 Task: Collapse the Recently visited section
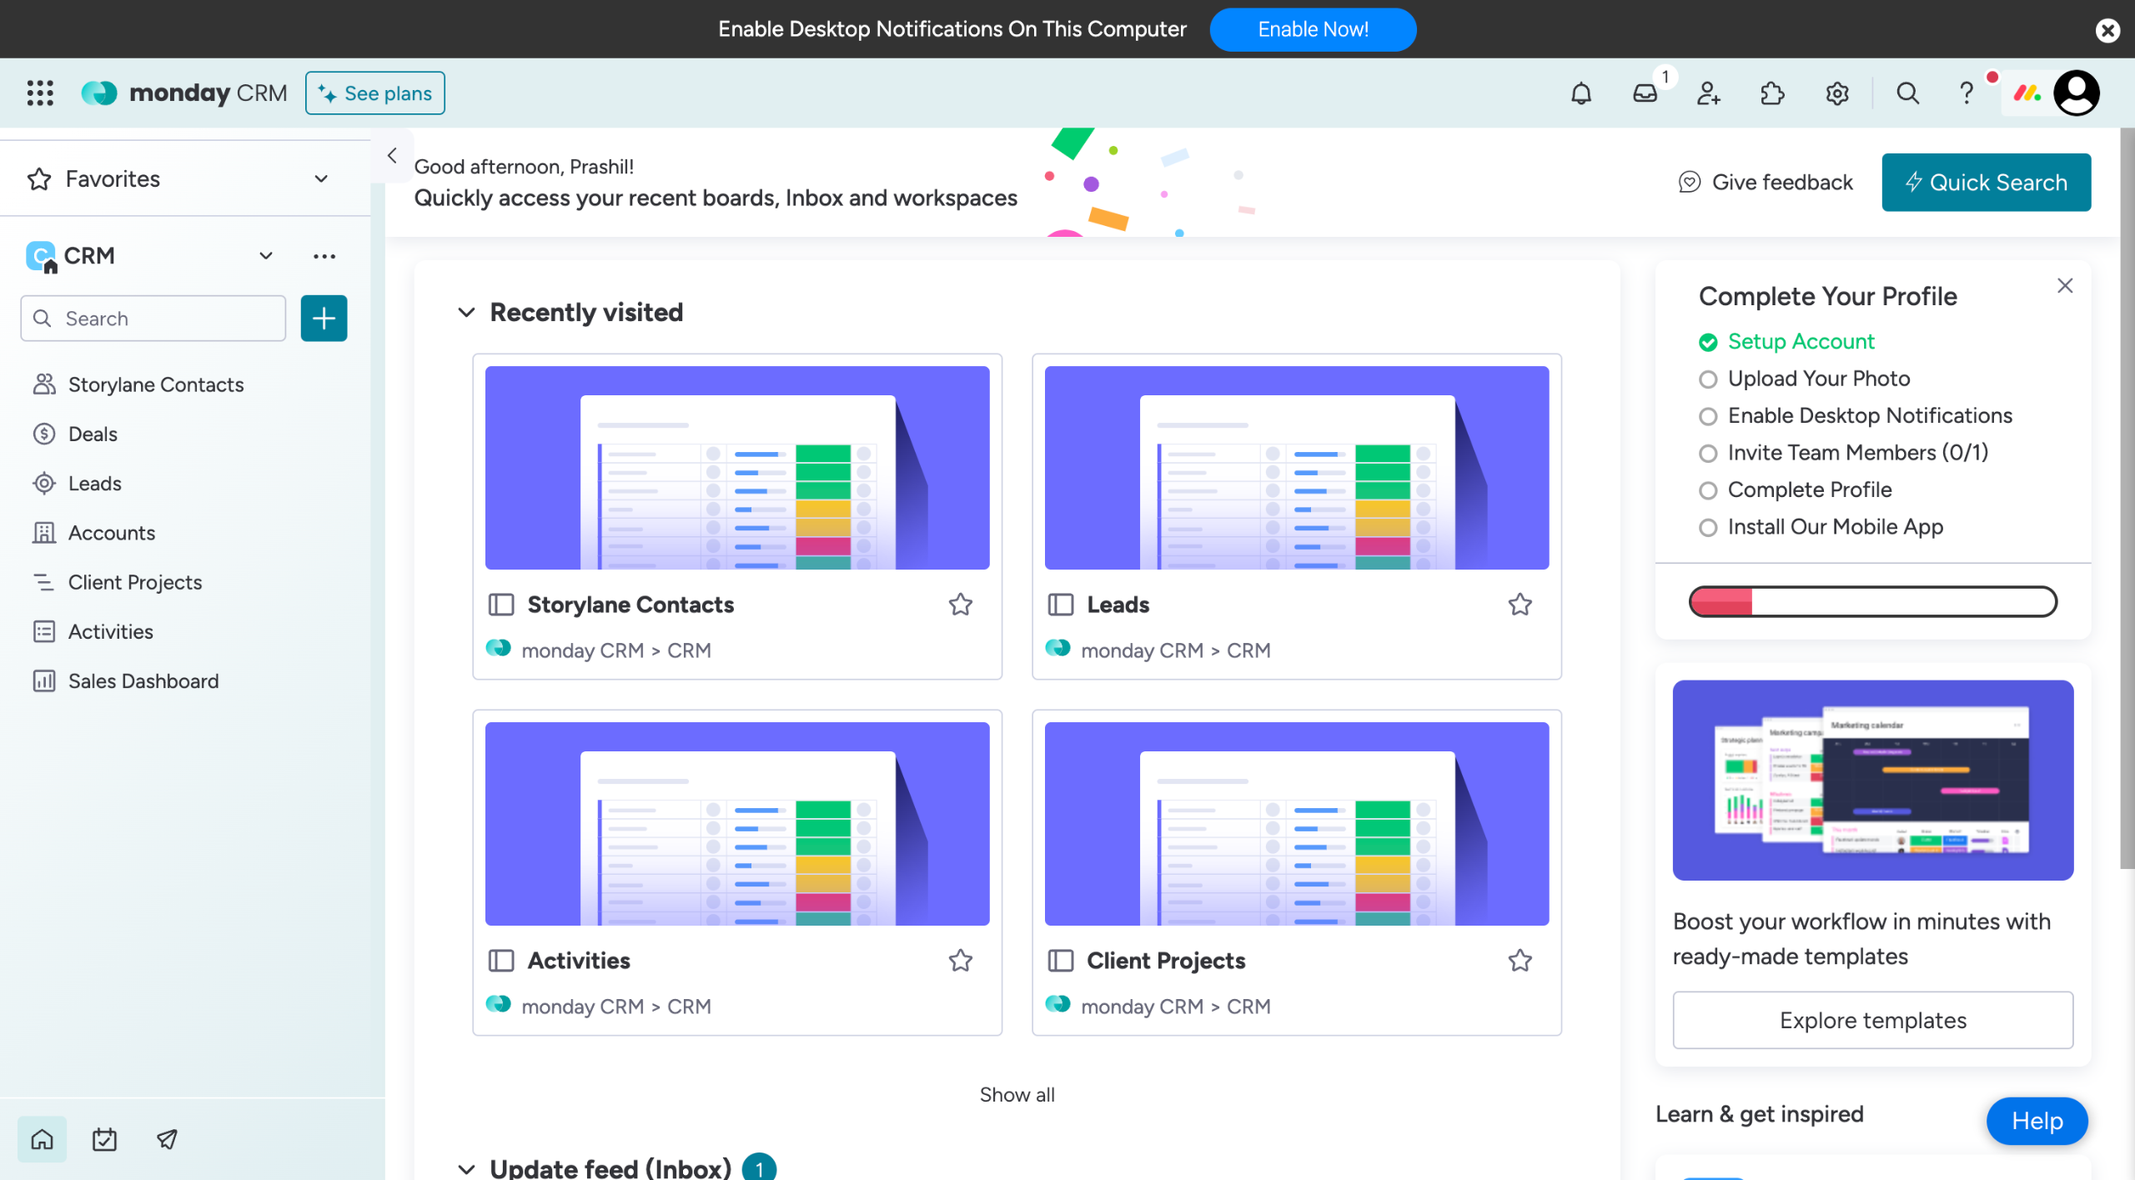[466, 312]
